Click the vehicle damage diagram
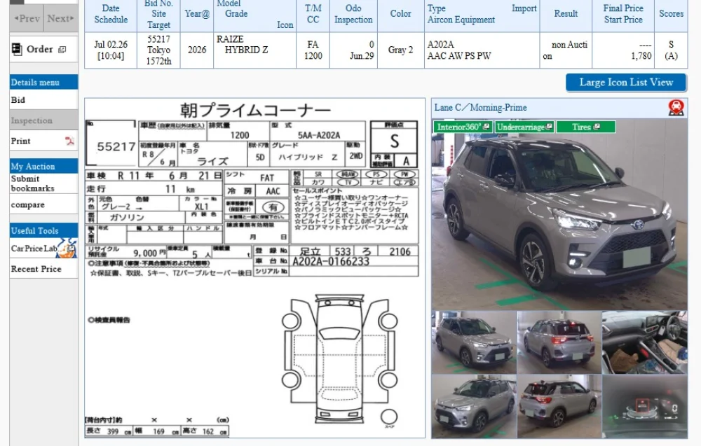The height and width of the screenshot is (446, 701). click(x=339, y=358)
